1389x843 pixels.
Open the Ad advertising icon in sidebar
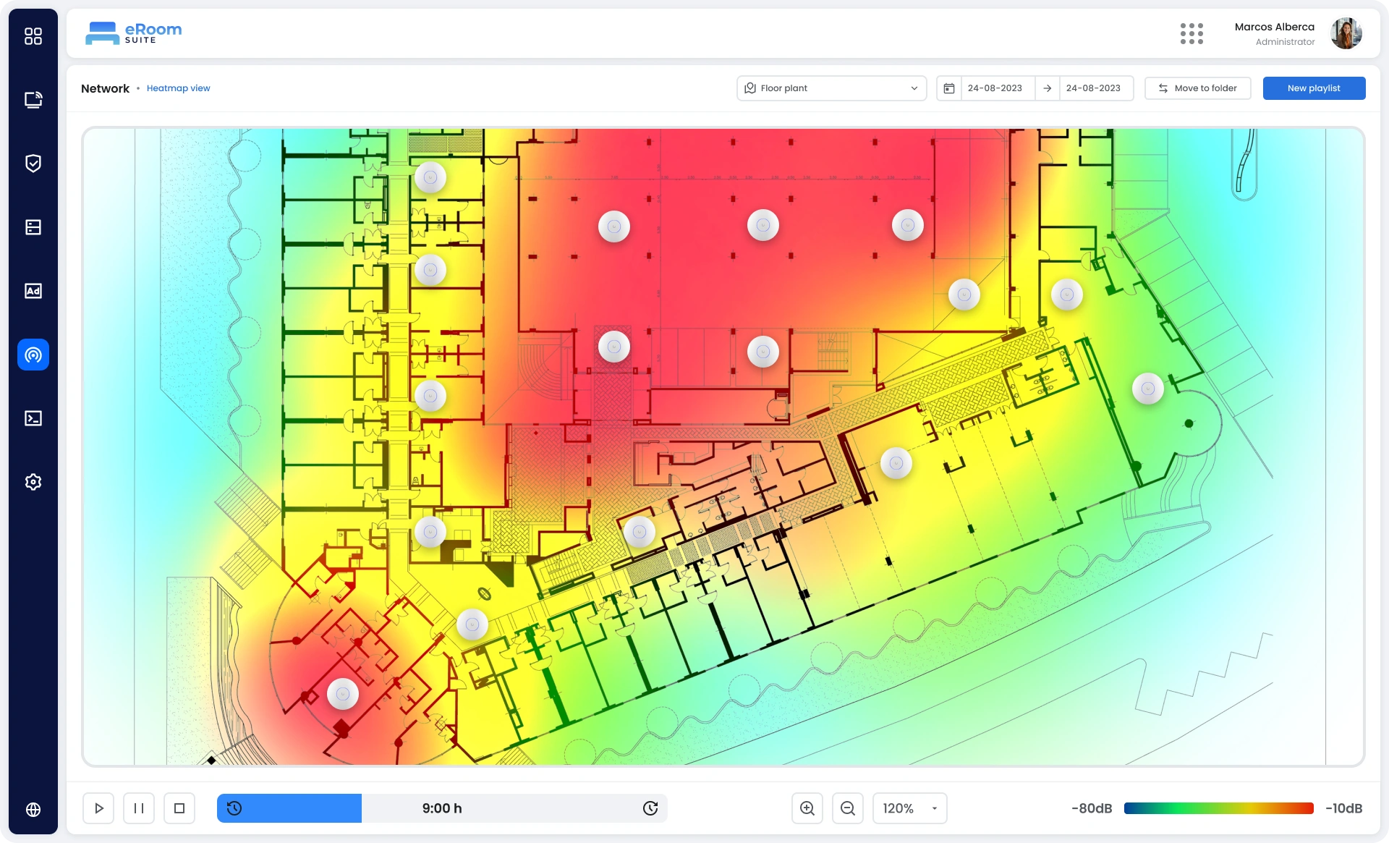tap(33, 291)
